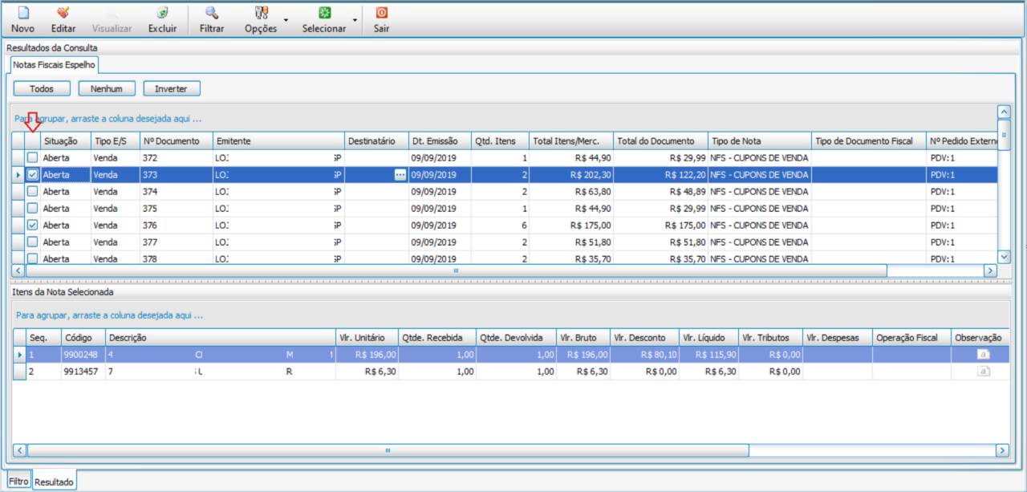Click top-of-list button above invoices scrollbar
Image resolution: width=1027 pixels, height=492 pixels.
tap(1003, 112)
